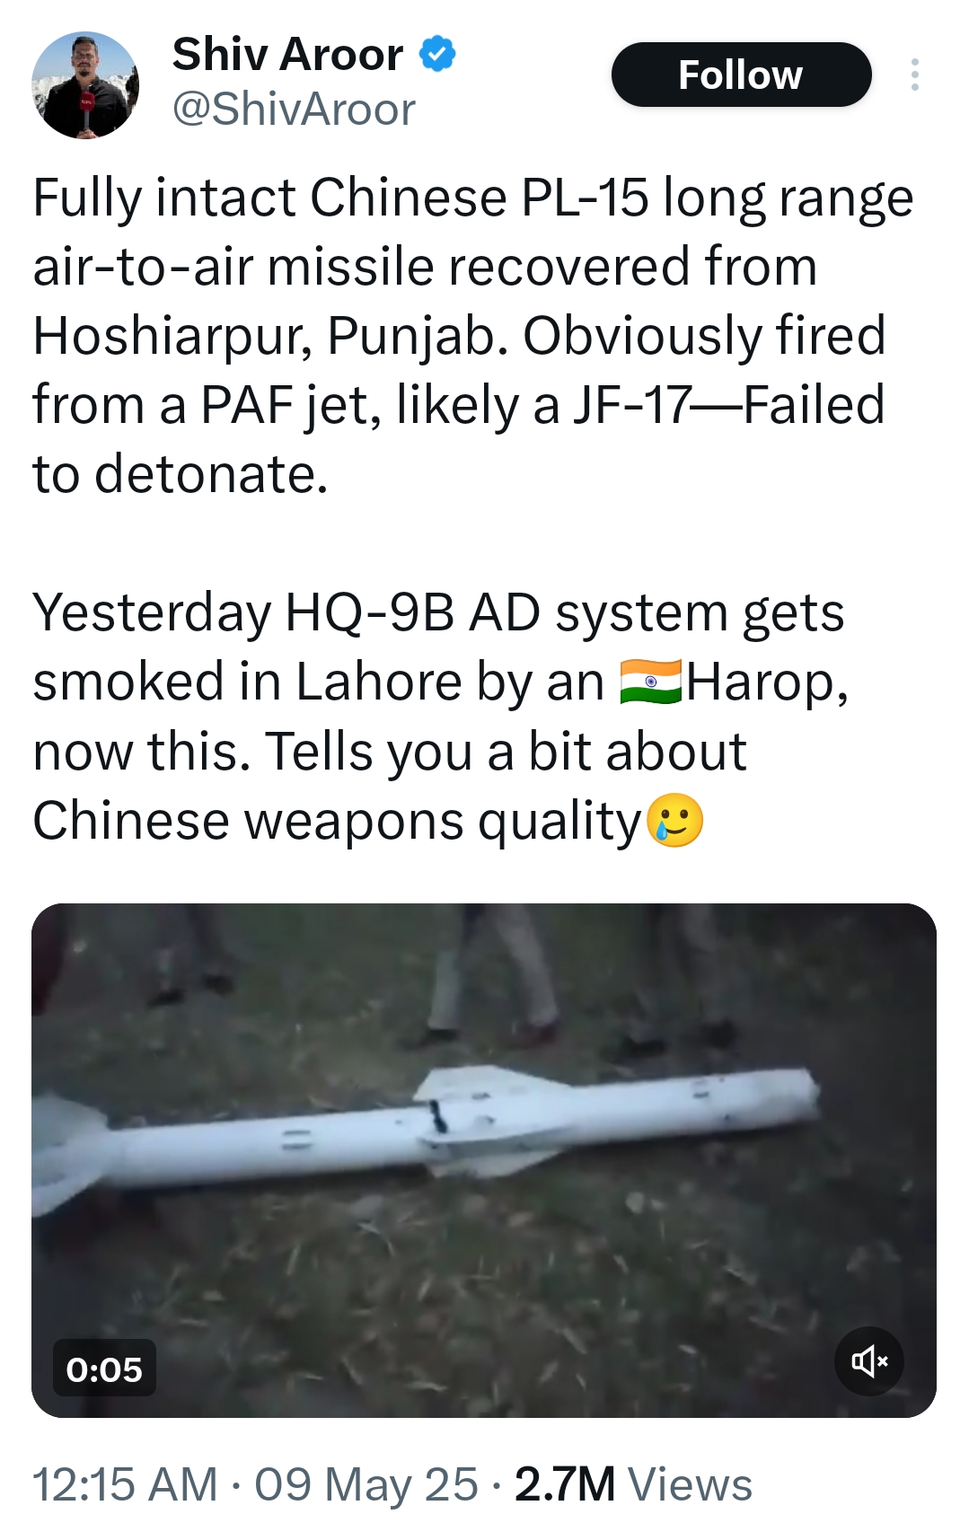Viewport: 969px width, 1514px height.
Task: Unmute the video using the speaker icon
Action: click(869, 1361)
